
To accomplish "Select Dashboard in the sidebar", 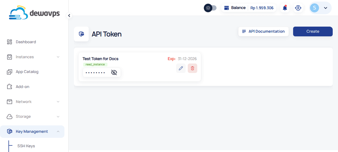I will pyautogui.click(x=26, y=42).
